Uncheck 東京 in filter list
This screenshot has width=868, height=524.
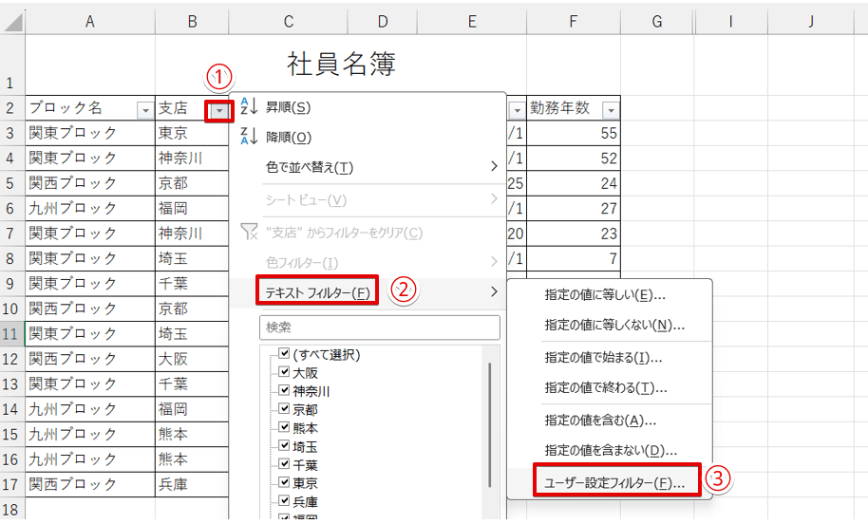284,482
